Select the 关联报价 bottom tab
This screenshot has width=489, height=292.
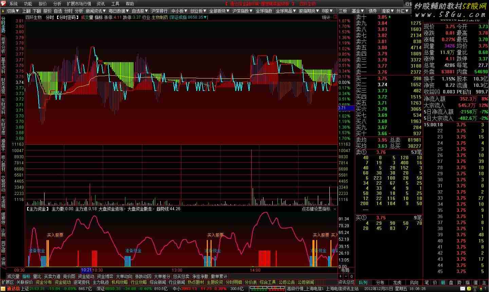click(x=25, y=282)
